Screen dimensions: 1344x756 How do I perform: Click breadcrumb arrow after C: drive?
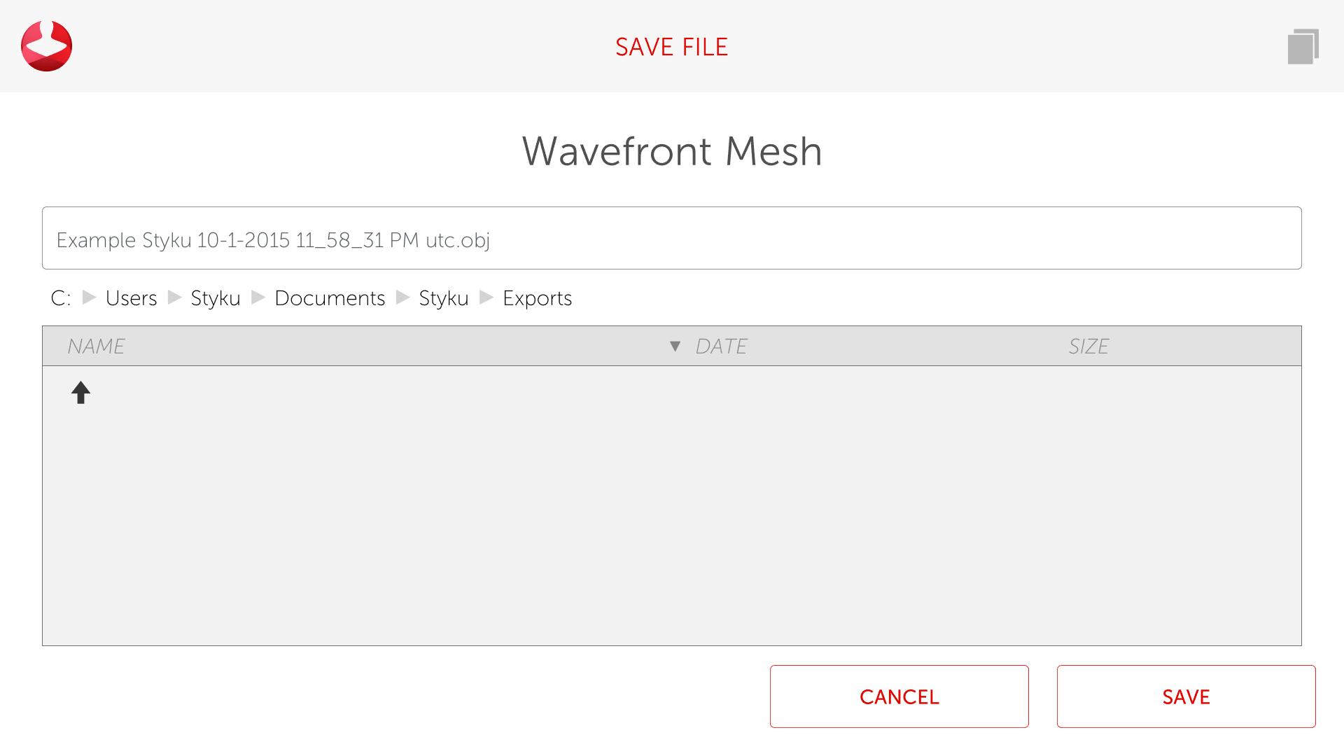tap(89, 297)
